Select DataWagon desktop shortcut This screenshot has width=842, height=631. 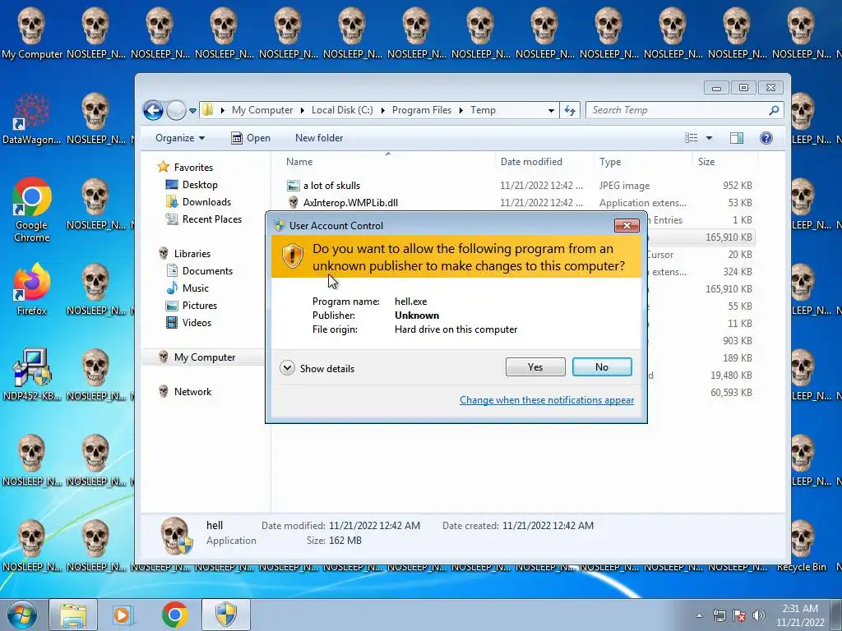(x=32, y=118)
